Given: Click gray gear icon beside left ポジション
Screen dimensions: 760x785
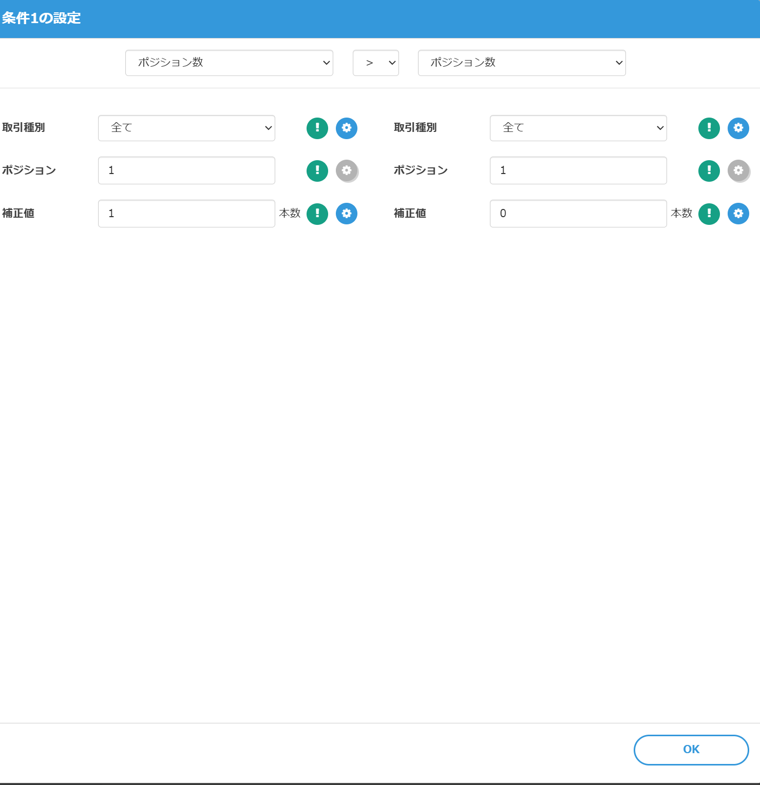Looking at the screenshot, I should [x=347, y=170].
